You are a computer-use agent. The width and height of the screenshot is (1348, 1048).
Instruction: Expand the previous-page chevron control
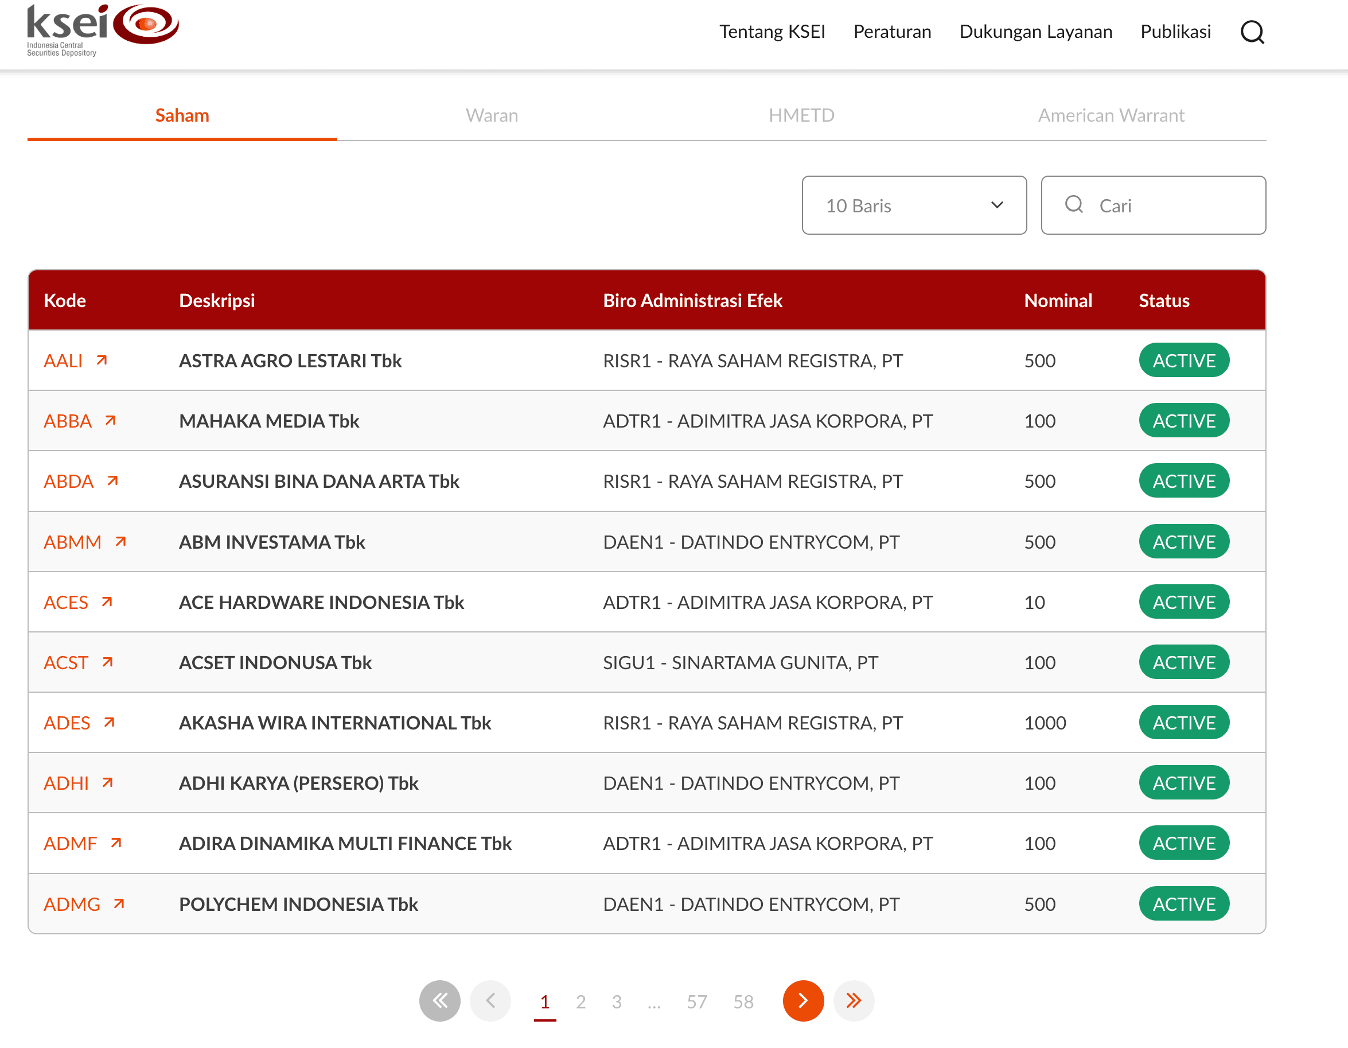click(490, 1001)
